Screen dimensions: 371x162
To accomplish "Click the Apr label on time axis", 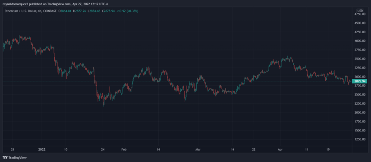I will click(x=280, y=150).
